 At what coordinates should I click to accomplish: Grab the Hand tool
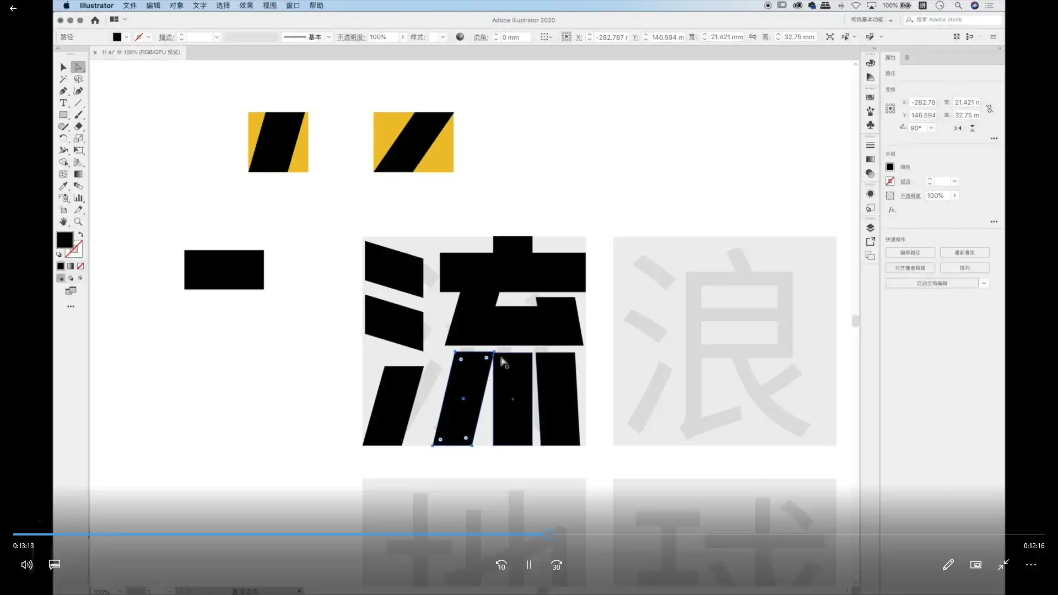pyautogui.click(x=62, y=221)
